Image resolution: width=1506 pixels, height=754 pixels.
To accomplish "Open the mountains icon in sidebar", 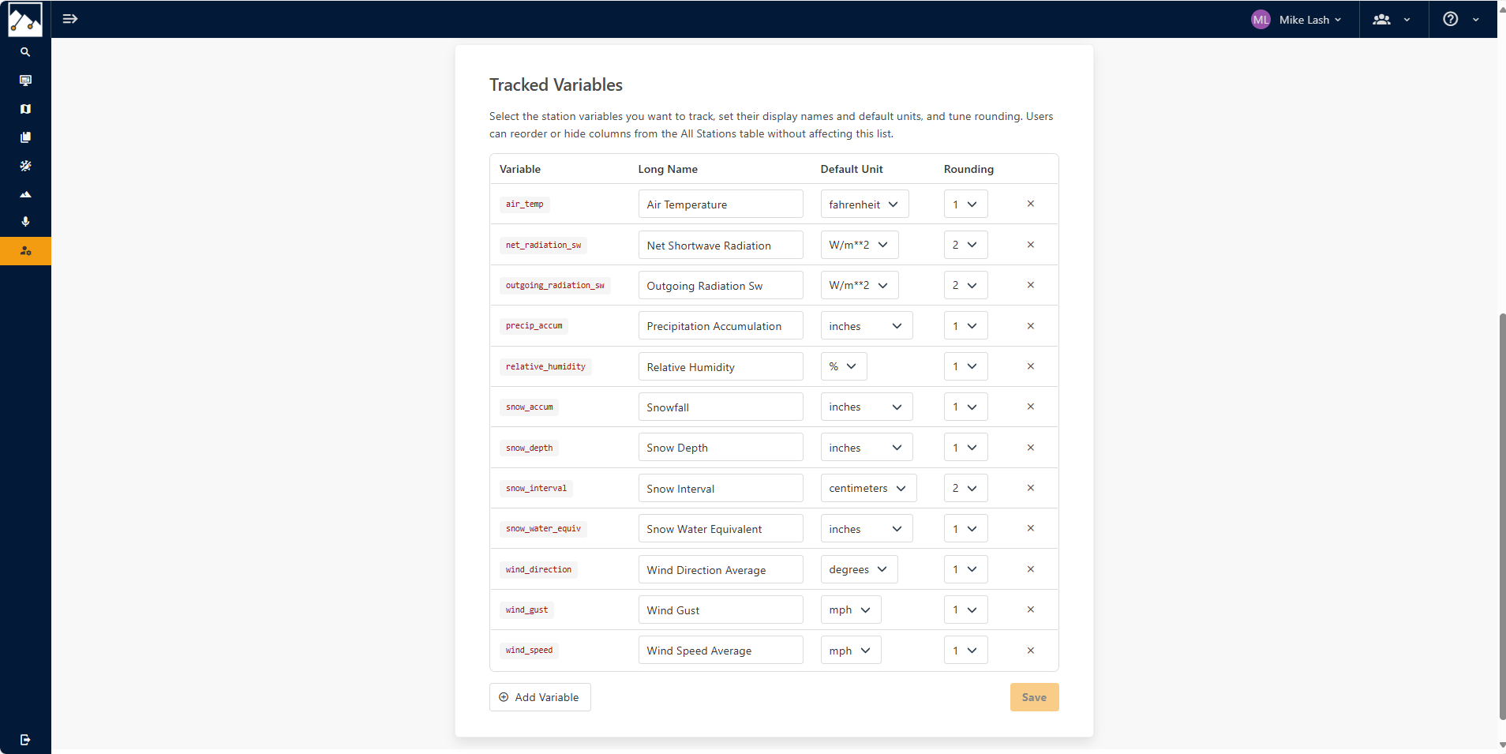I will point(25,194).
